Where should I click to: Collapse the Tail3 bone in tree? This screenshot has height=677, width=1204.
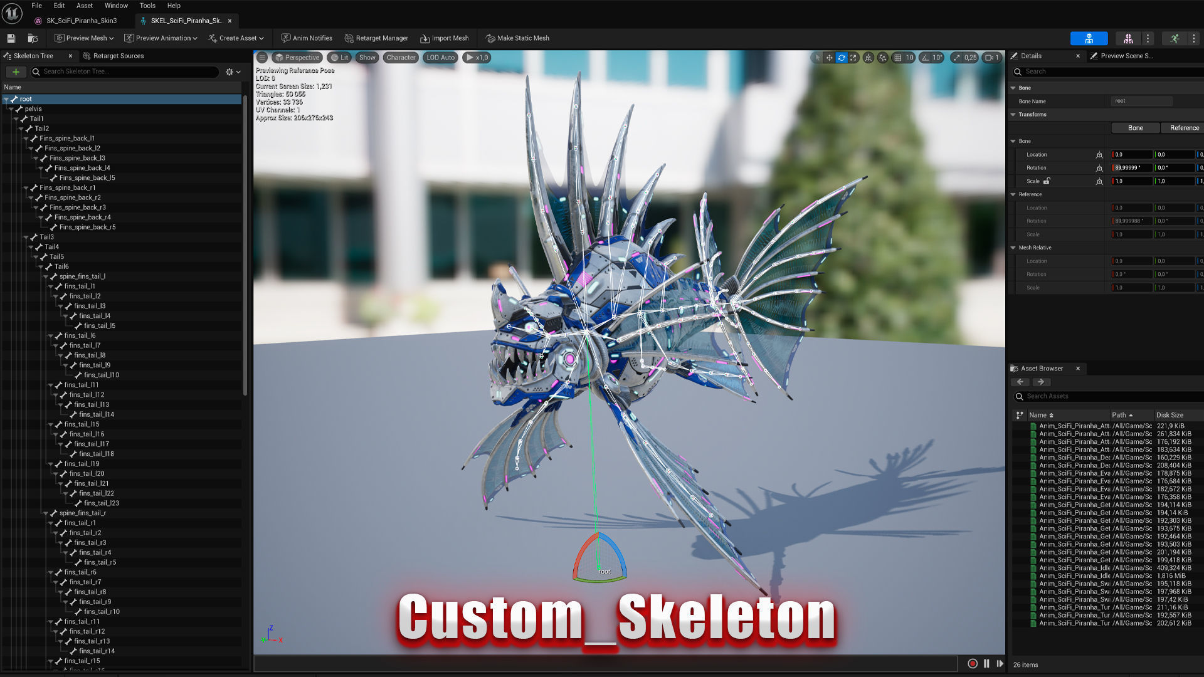point(26,237)
